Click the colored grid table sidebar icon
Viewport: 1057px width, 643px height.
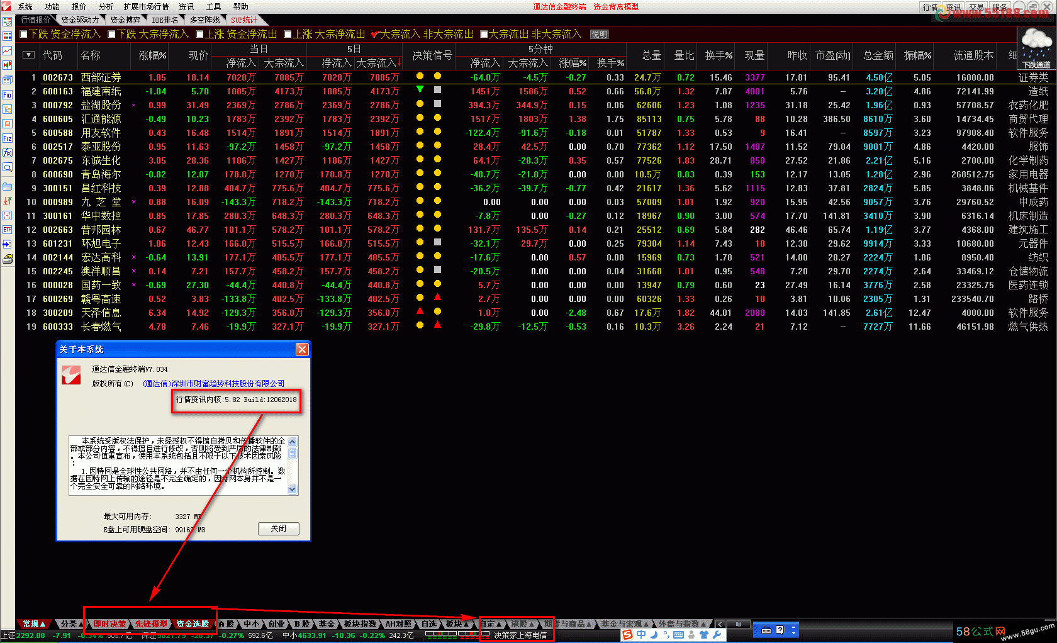(8, 36)
